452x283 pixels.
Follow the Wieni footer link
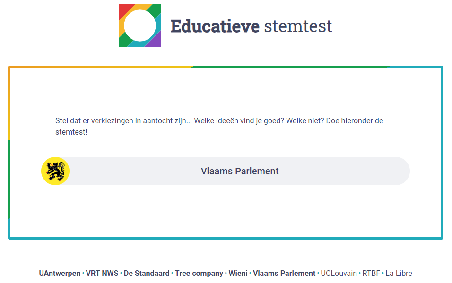click(238, 273)
